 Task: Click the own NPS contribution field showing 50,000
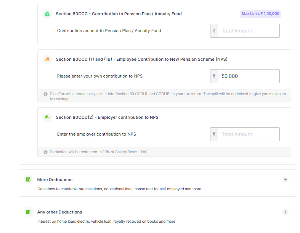(245, 76)
